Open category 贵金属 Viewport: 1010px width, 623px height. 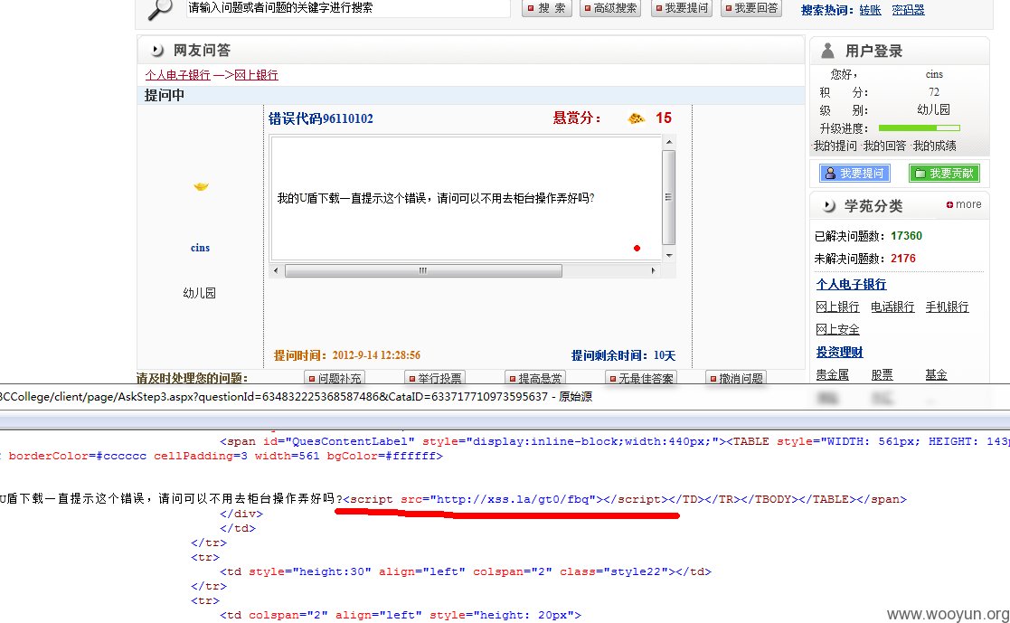(x=832, y=374)
